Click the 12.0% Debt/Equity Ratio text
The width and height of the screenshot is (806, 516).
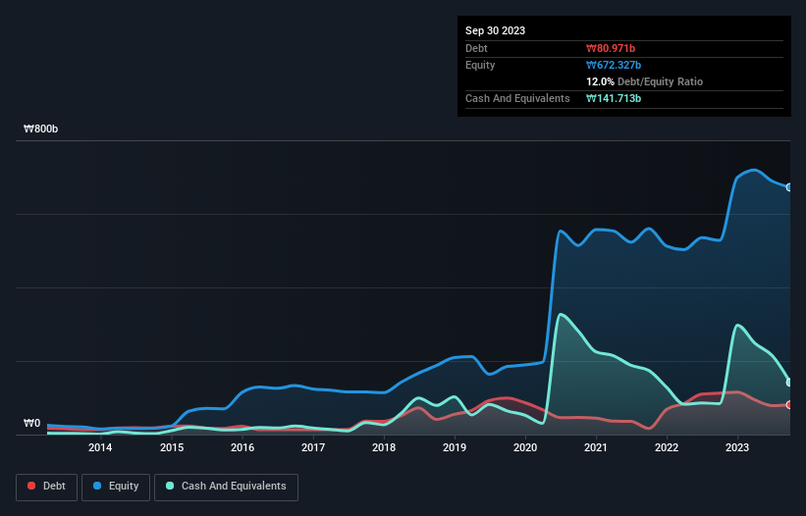click(x=645, y=81)
